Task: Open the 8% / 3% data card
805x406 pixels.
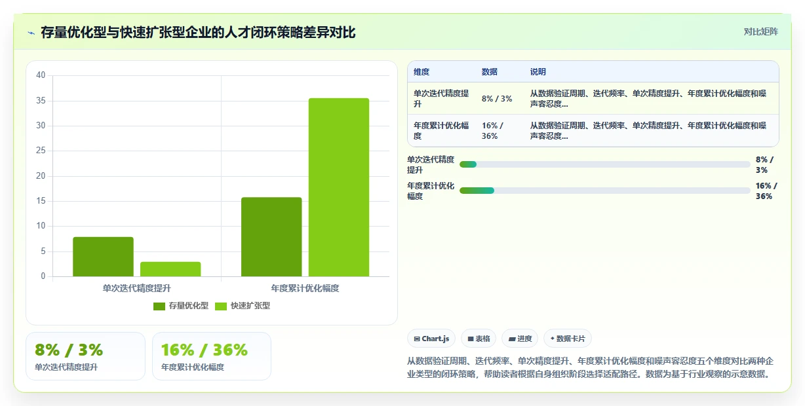Action: [x=85, y=356]
